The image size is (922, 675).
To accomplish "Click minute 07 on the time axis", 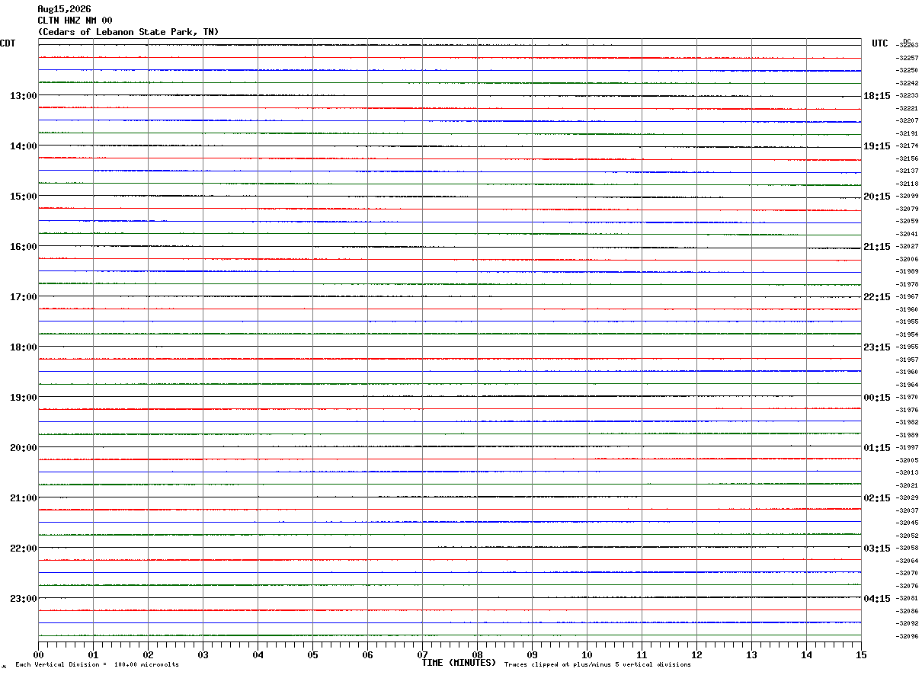I will click(x=422, y=654).
